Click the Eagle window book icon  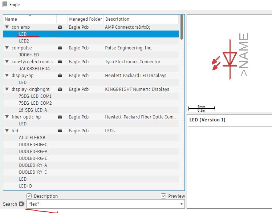click(x=5, y=4)
